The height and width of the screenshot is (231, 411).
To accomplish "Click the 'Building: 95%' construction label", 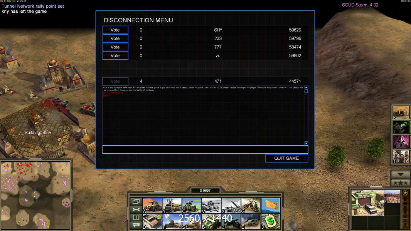I will click(x=38, y=133).
